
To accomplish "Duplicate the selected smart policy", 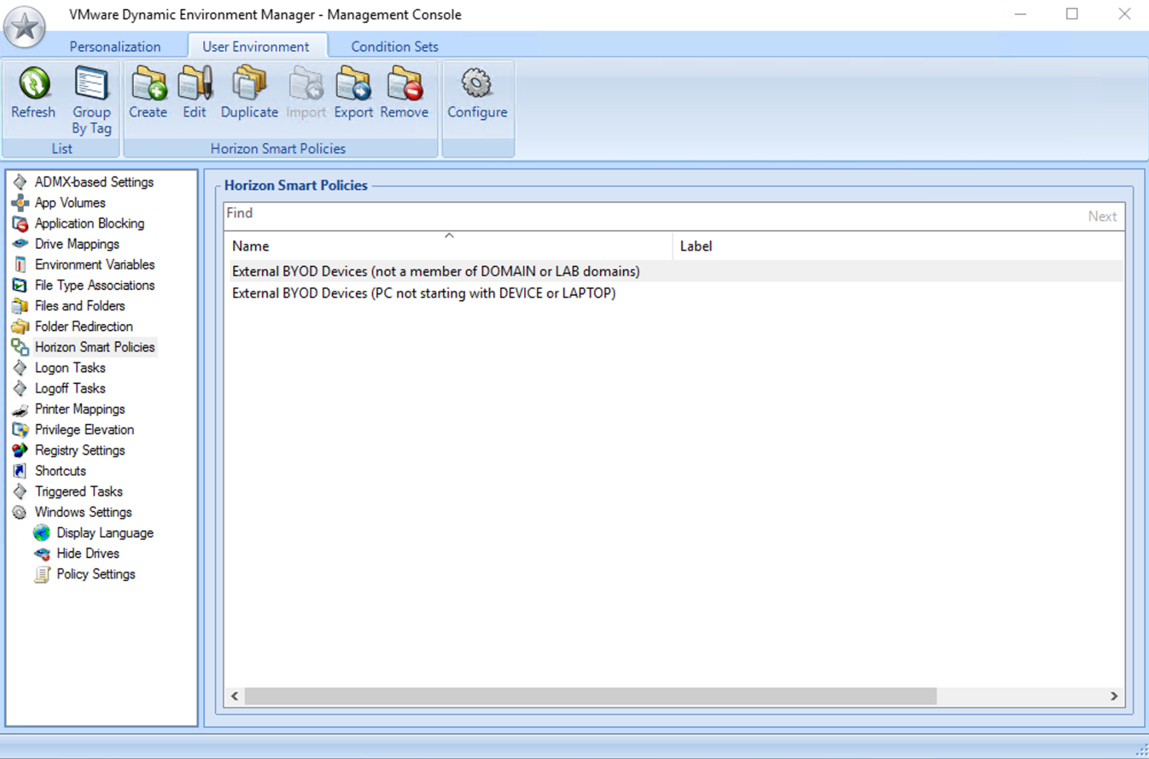I will coord(249,93).
